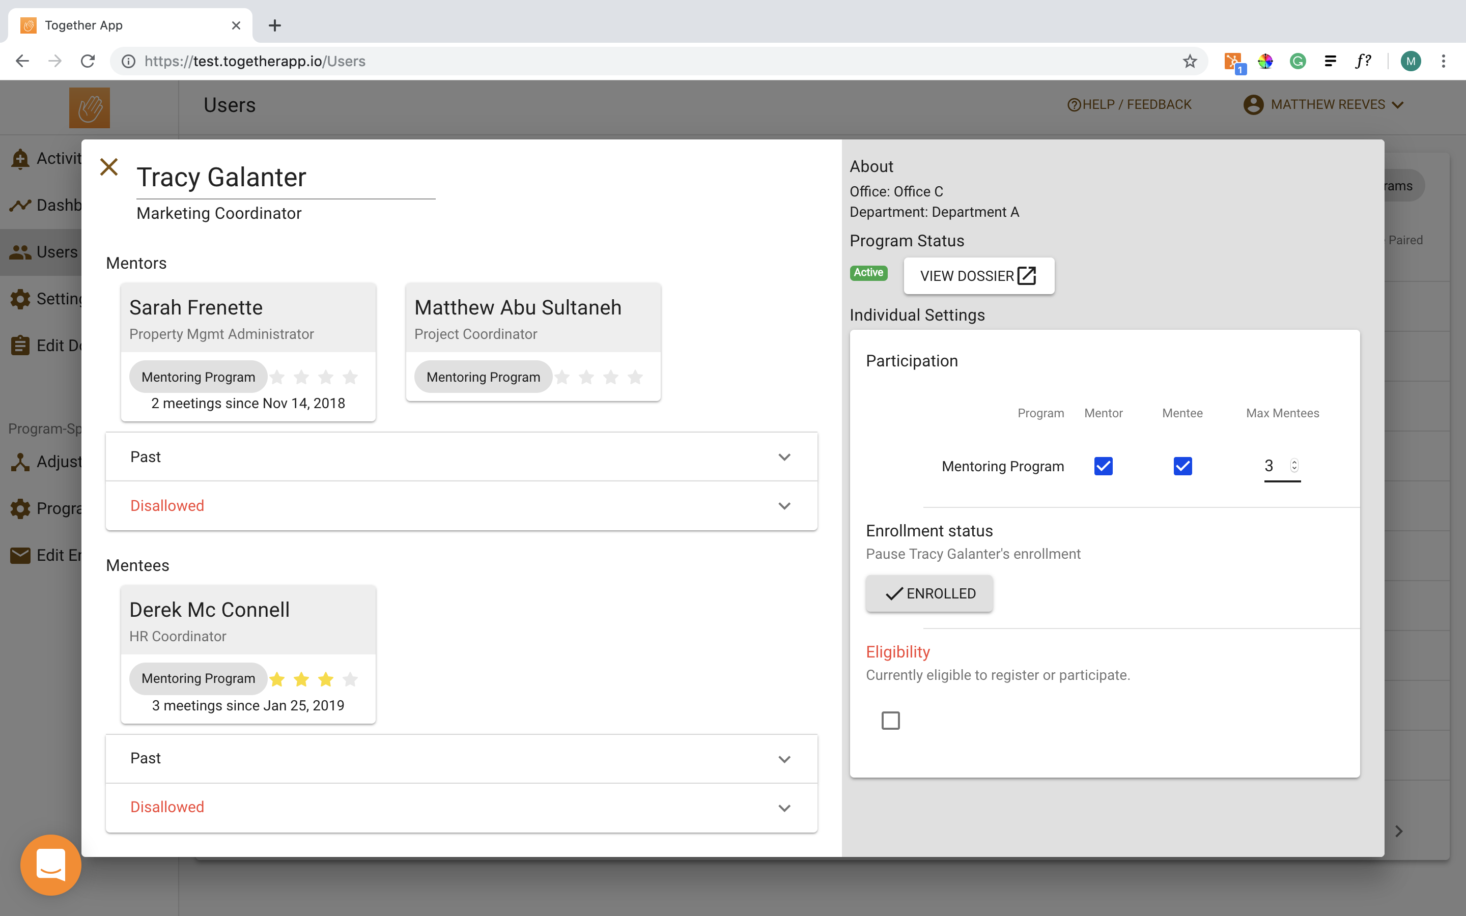Open the color wheel extension icon

[1265, 61]
